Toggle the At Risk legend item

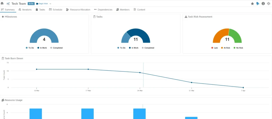click(x=226, y=48)
